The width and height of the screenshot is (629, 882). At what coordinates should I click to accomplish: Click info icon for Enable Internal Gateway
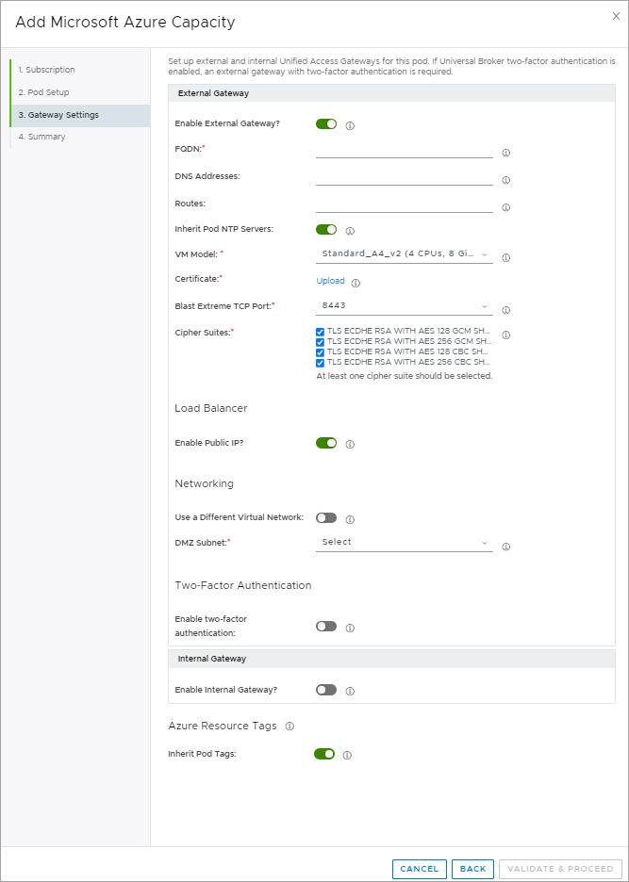(x=350, y=691)
